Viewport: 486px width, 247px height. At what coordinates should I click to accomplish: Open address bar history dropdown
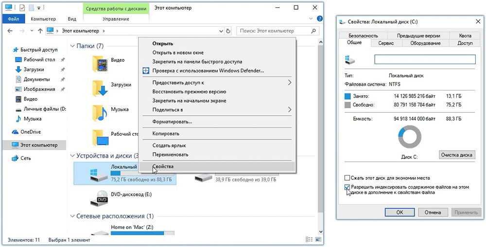point(221,31)
